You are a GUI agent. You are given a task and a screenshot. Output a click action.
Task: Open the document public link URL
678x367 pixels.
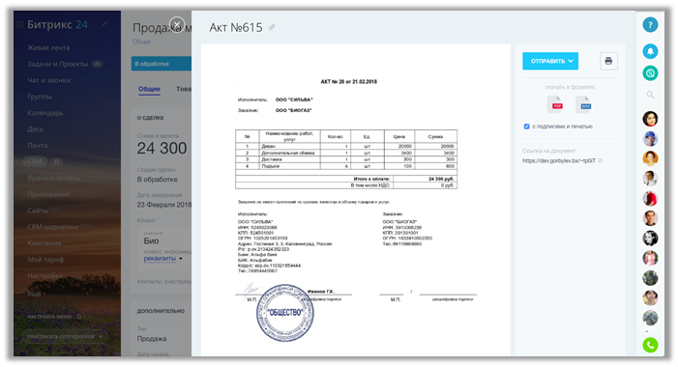click(x=559, y=160)
